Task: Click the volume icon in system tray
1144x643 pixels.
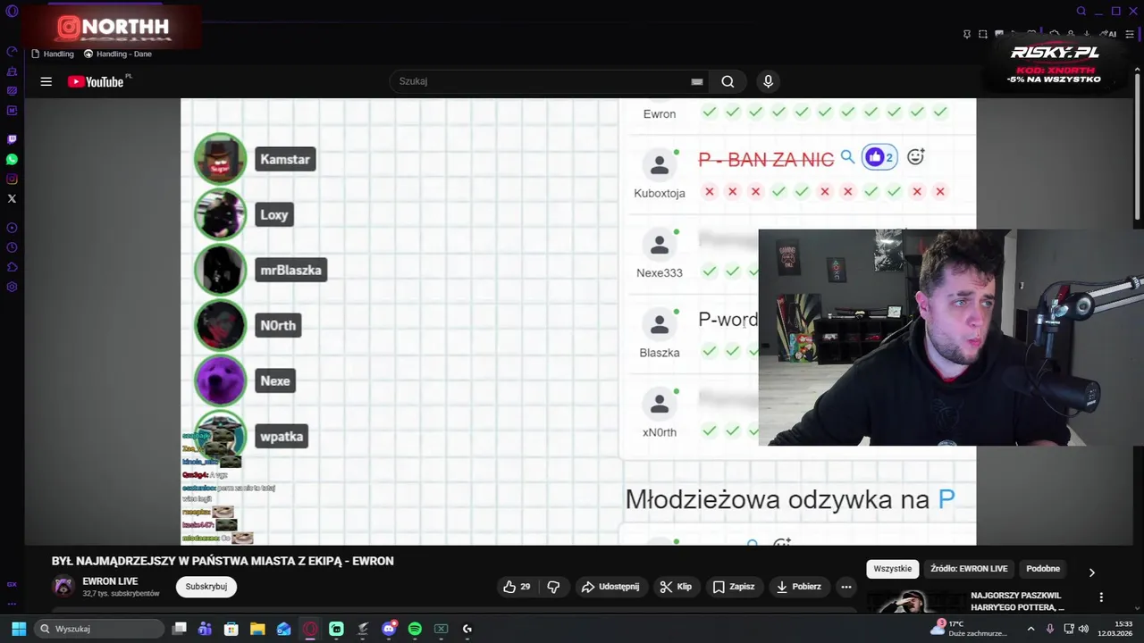Action: coord(1083,629)
